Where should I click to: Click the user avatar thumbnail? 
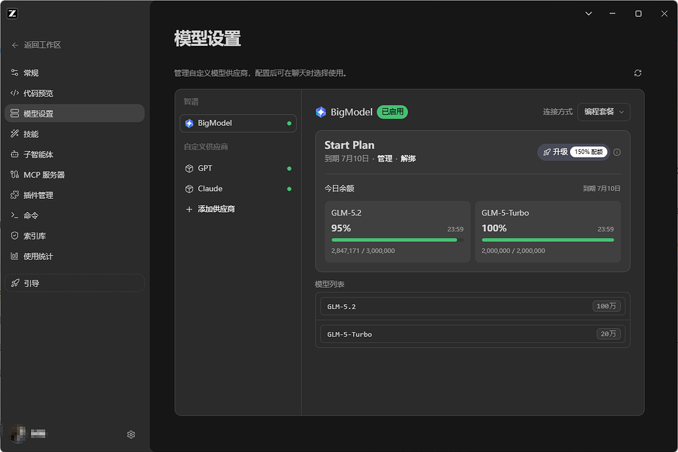pyautogui.click(x=18, y=434)
